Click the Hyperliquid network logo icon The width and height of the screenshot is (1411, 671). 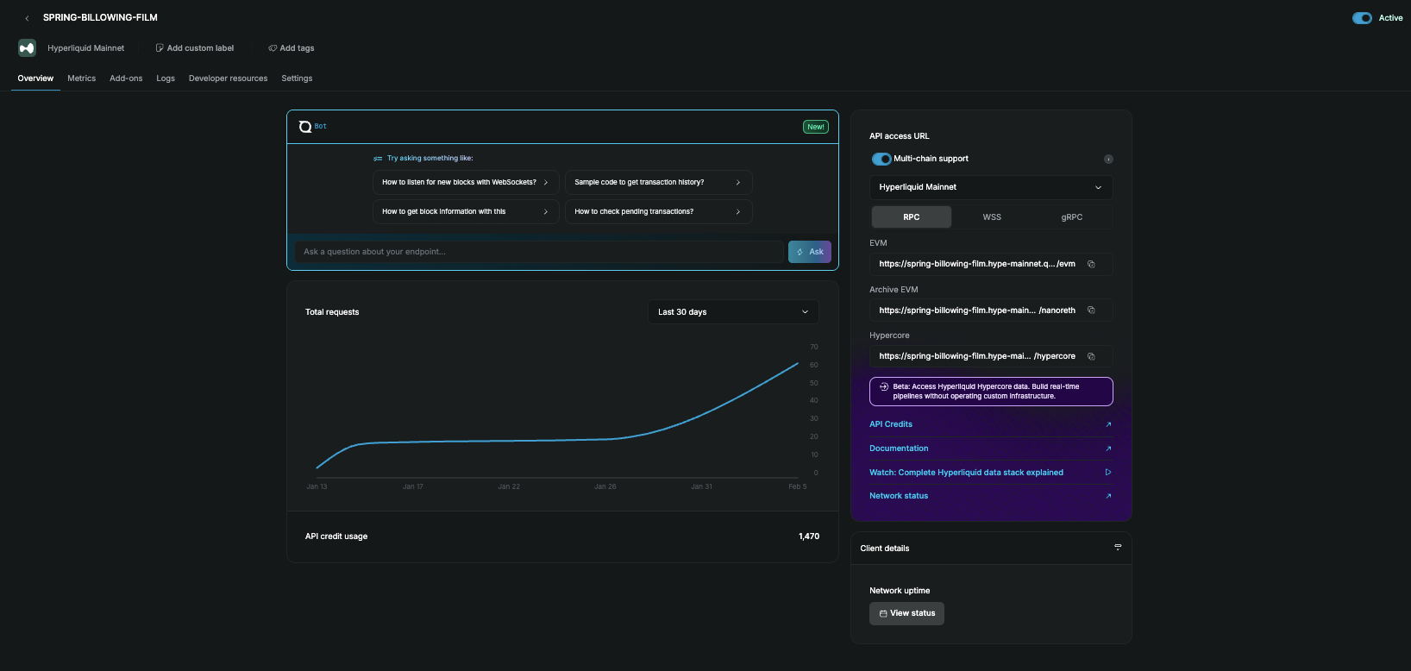(27, 48)
